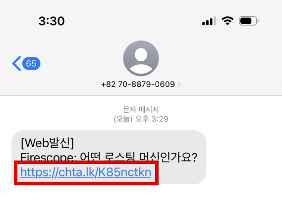
Task: Tap the battery level indicator
Action: click(249, 21)
